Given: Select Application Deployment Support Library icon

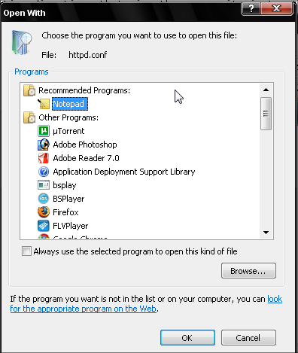Looking at the screenshot, I should (44, 172).
